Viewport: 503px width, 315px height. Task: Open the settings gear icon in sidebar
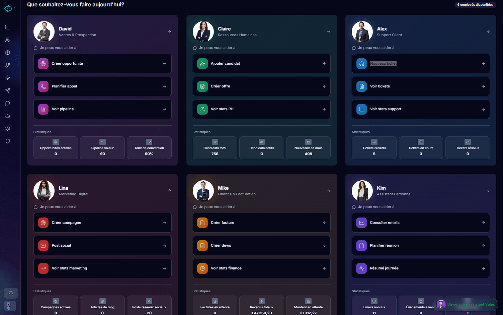coord(7,128)
